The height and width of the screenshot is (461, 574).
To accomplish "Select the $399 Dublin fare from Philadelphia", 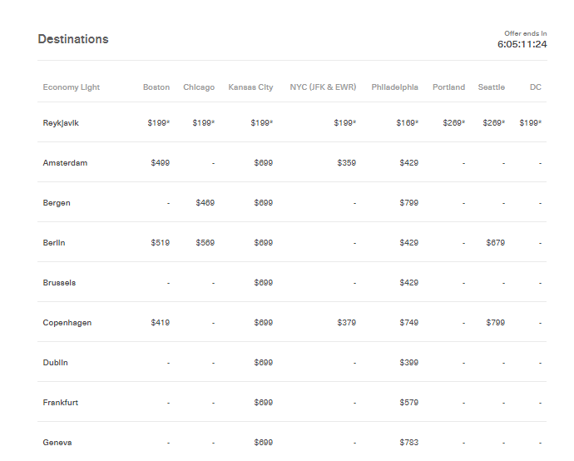I will click(x=408, y=363).
